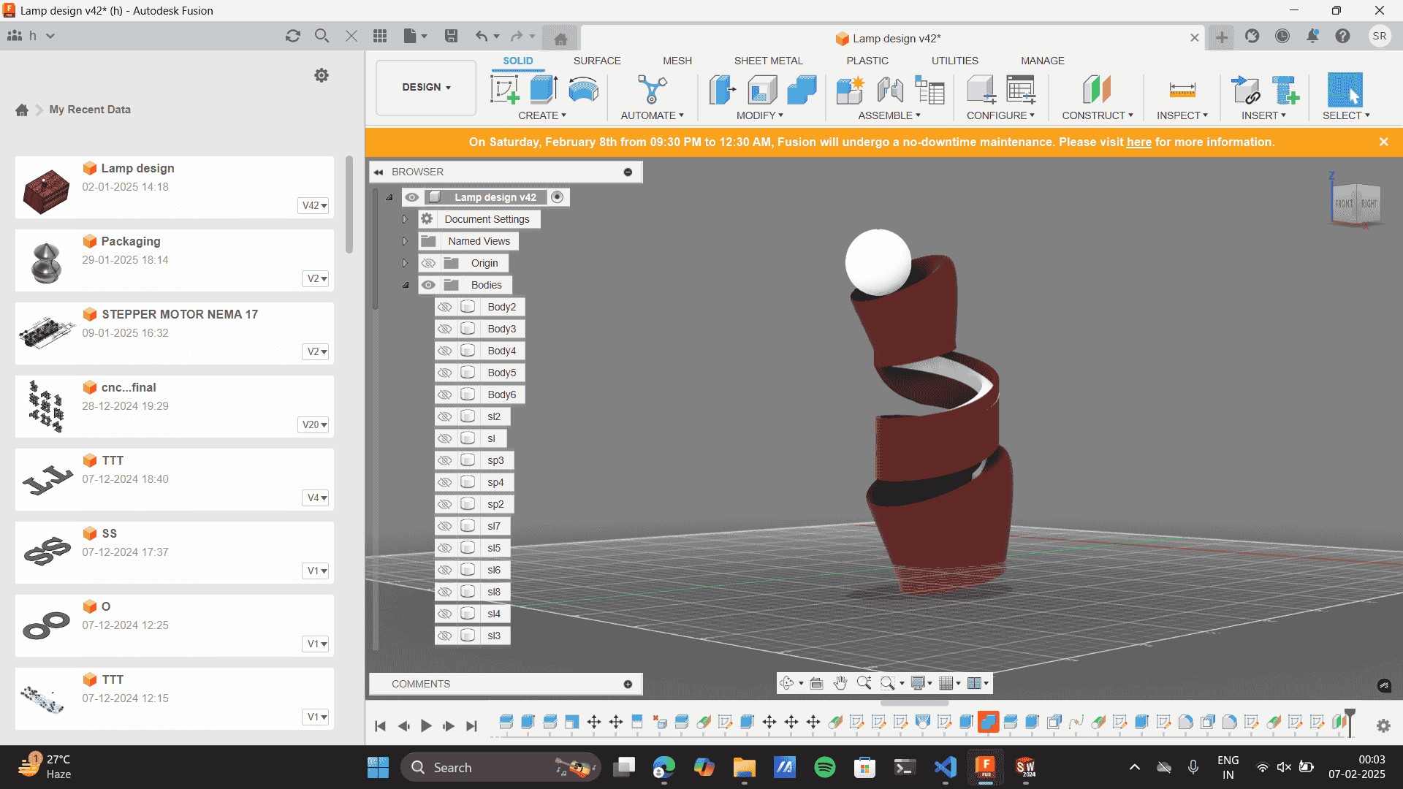
Task: Click the 'here' maintenance link
Action: (x=1138, y=142)
